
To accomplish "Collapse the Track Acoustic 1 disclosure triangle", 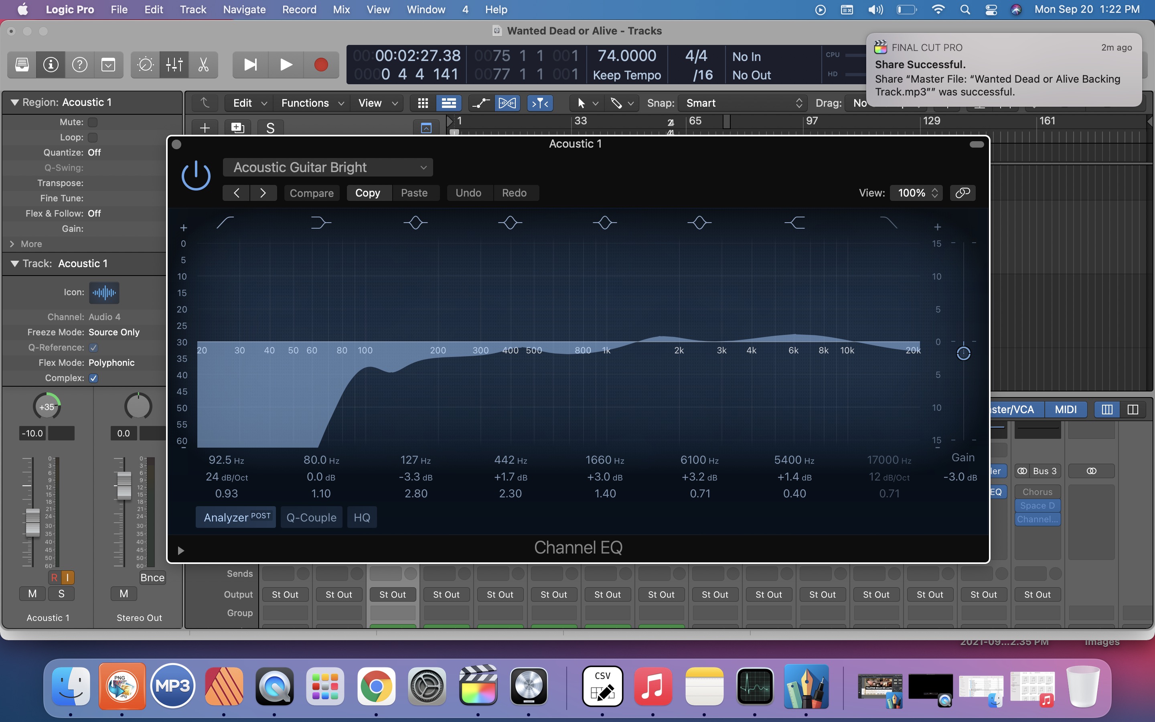I will 14,264.
